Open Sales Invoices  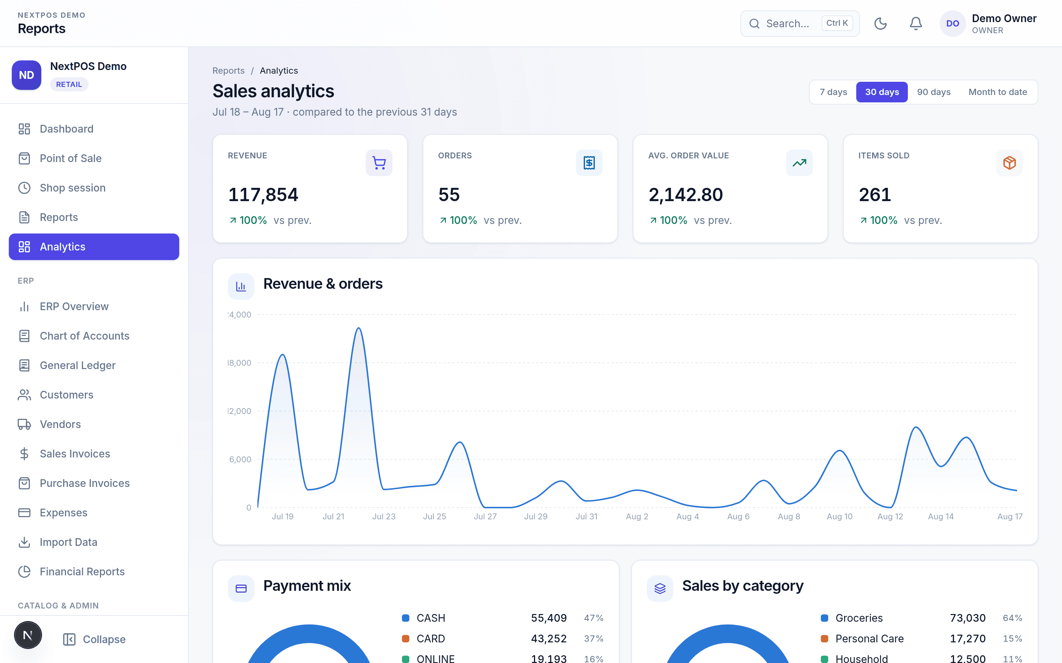tap(94, 454)
